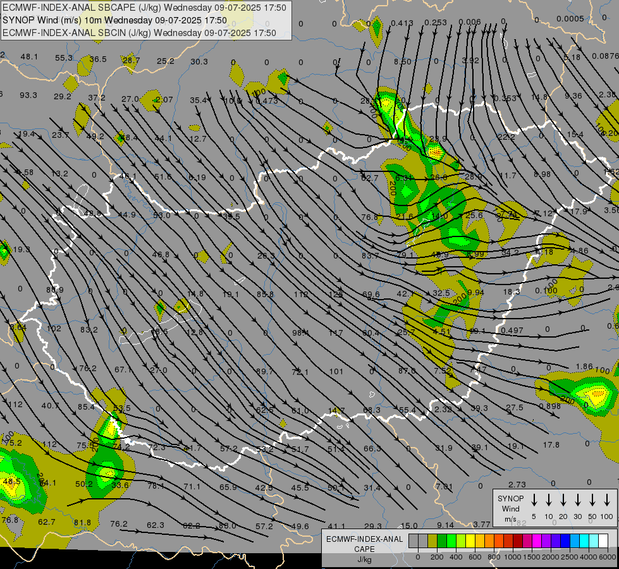Click the map value 66.3
The height and width of the screenshot is (569, 619).
[372, 449]
